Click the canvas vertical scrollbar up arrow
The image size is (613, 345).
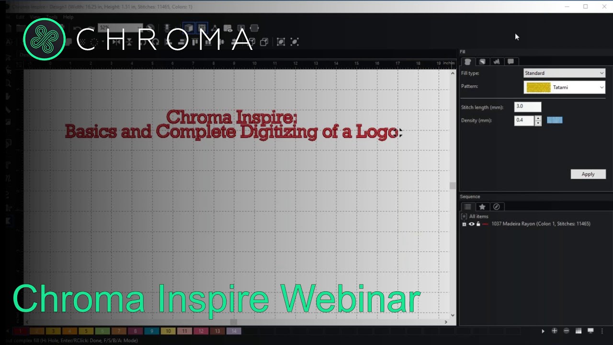coord(453,73)
